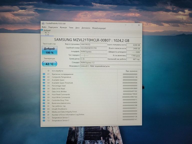This screenshot has height=144, width=192.
Task: Open the Теми menu
Action: click(71, 28)
